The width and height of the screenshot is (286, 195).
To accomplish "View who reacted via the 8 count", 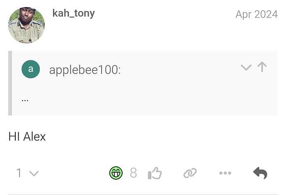I will (133, 173).
